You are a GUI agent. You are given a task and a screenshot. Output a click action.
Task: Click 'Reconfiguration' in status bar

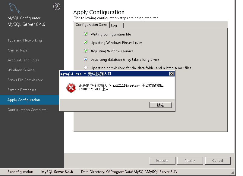tap(20, 172)
